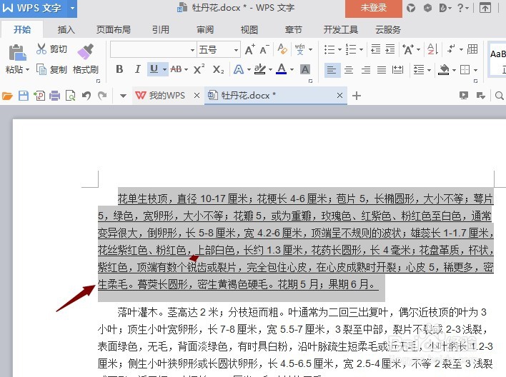This screenshot has height=377, width=506.
Task: Expand bullet list style arrow
Action: [339, 50]
